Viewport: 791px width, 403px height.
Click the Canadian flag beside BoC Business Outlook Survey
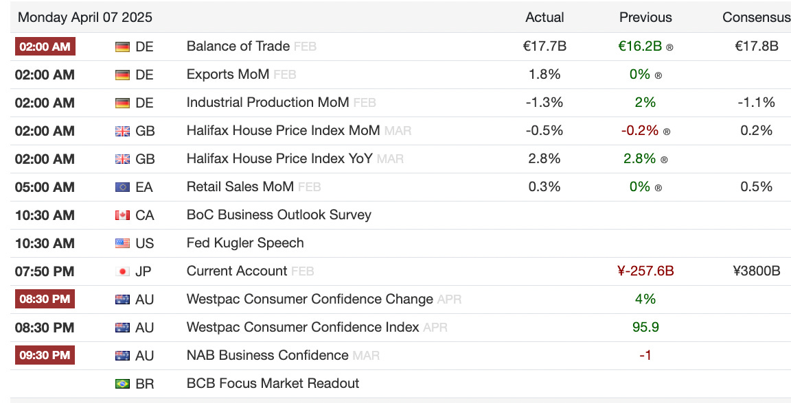point(122,215)
